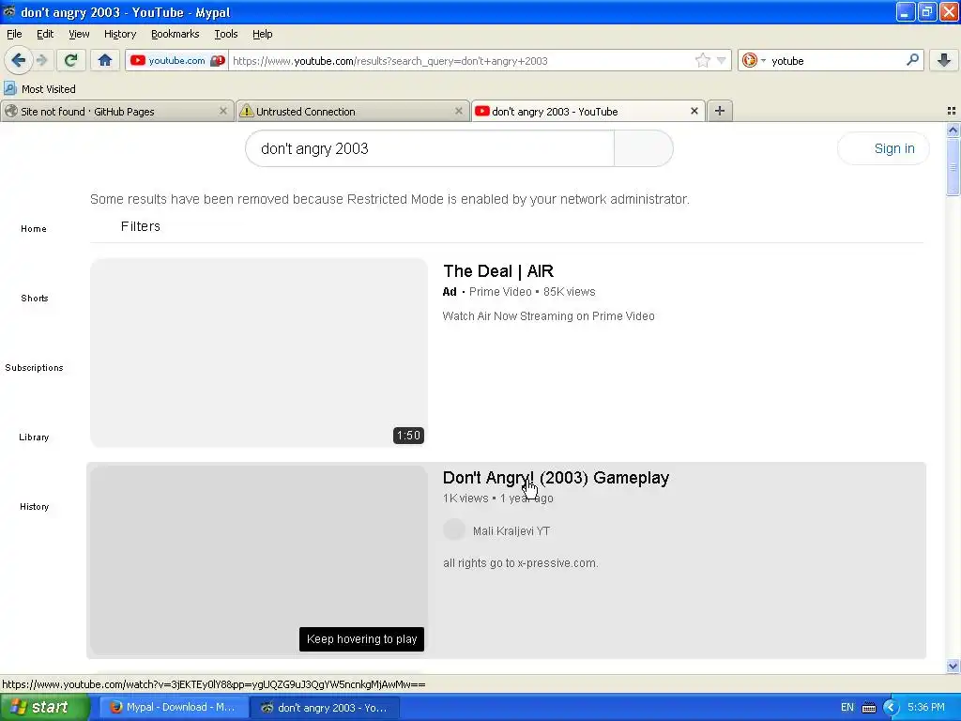Click The Deal ad video thumbnail
This screenshot has height=721, width=961.
click(x=259, y=353)
